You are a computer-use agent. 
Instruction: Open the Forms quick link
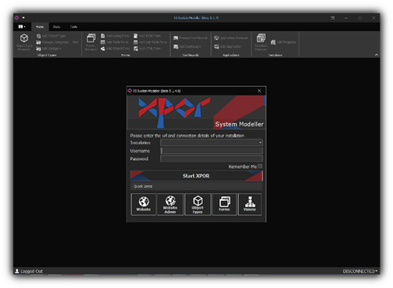click(225, 204)
